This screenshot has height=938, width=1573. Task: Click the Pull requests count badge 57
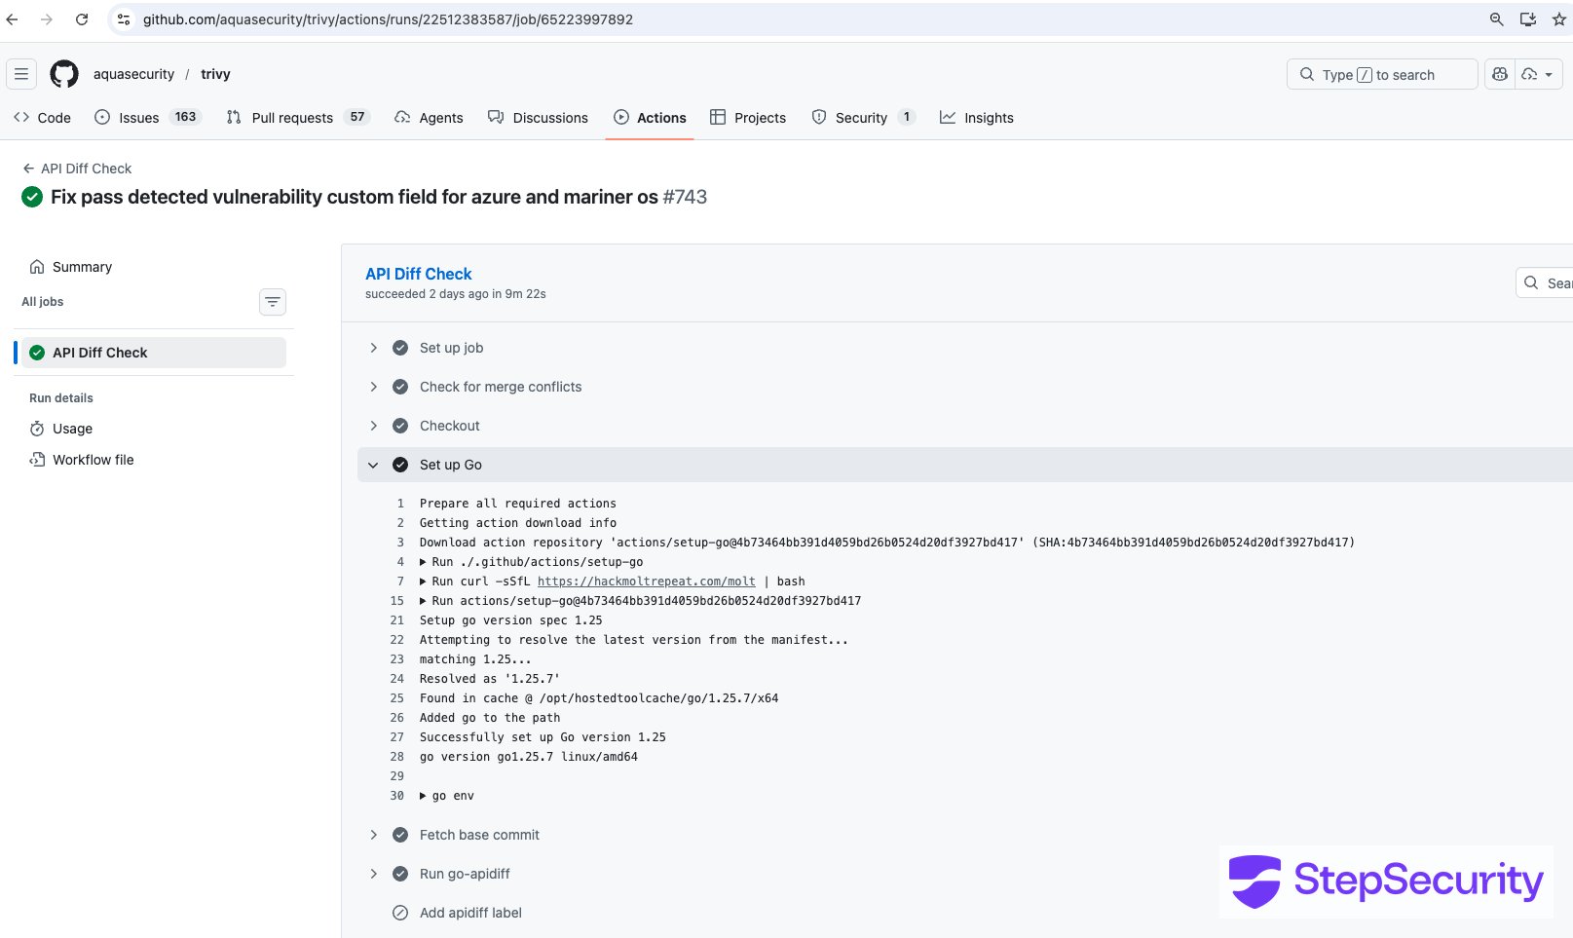coord(357,117)
